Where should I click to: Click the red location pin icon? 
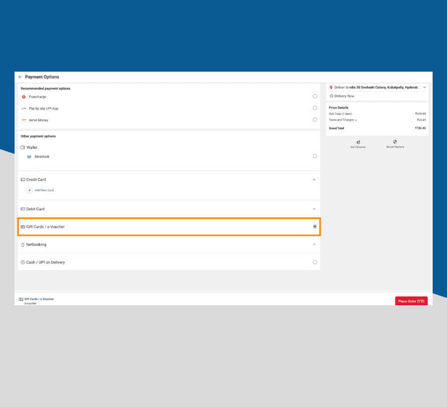point(331,87)
